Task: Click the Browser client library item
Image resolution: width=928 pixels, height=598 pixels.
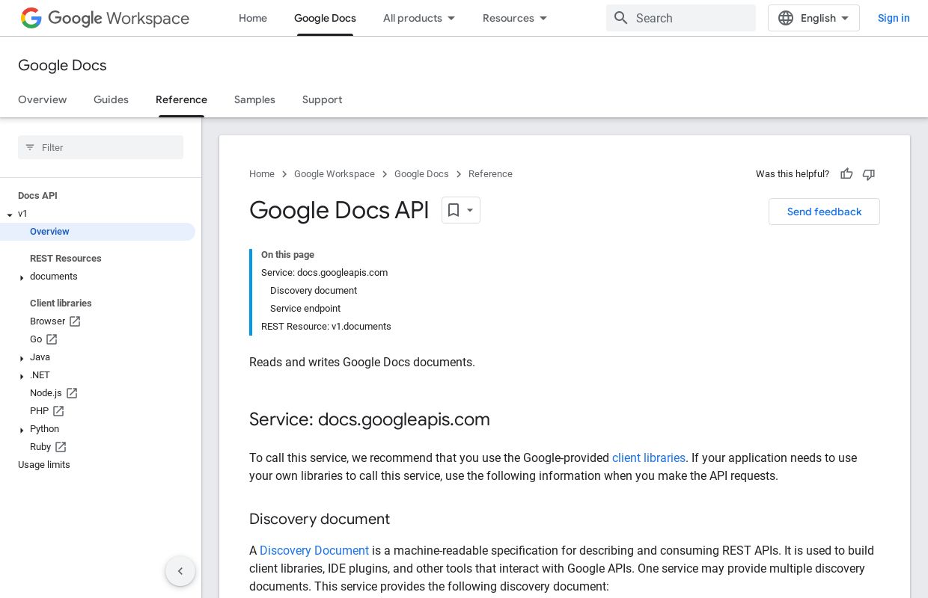Action: coord(48,321)
